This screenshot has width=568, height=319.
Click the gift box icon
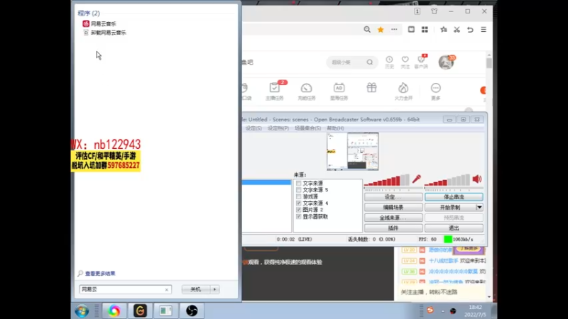(371, 88)
